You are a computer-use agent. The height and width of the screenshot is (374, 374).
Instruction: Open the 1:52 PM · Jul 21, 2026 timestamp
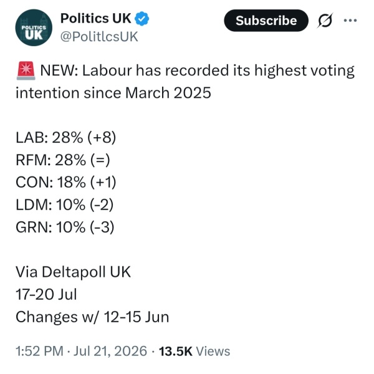(x=81, y=351)
